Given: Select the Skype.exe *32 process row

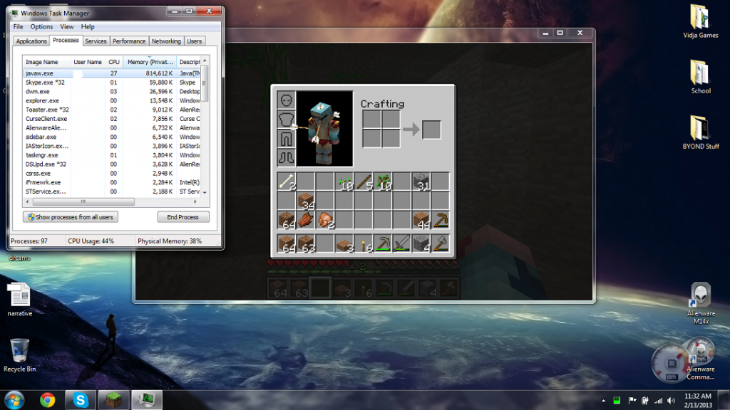Looking at the screenshot, I should coord(112,83).
